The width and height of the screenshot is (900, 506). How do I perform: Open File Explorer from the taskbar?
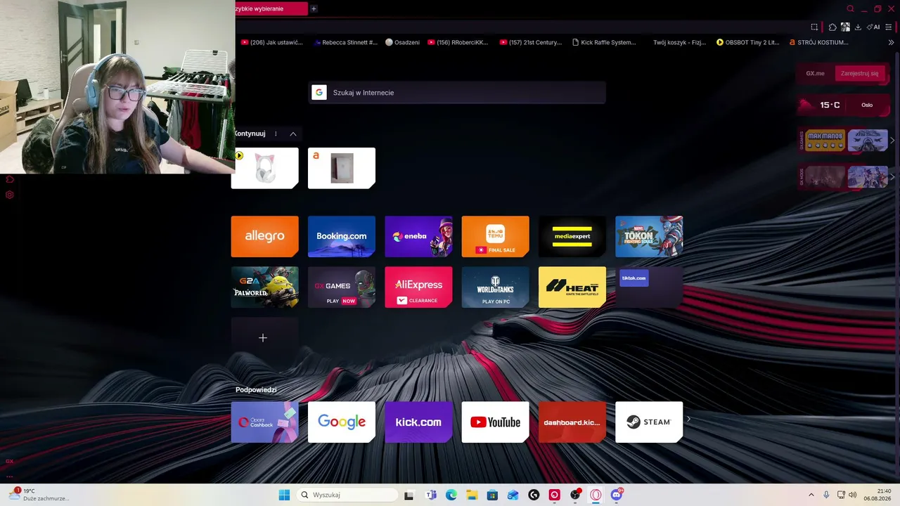[x=472, y=495]
